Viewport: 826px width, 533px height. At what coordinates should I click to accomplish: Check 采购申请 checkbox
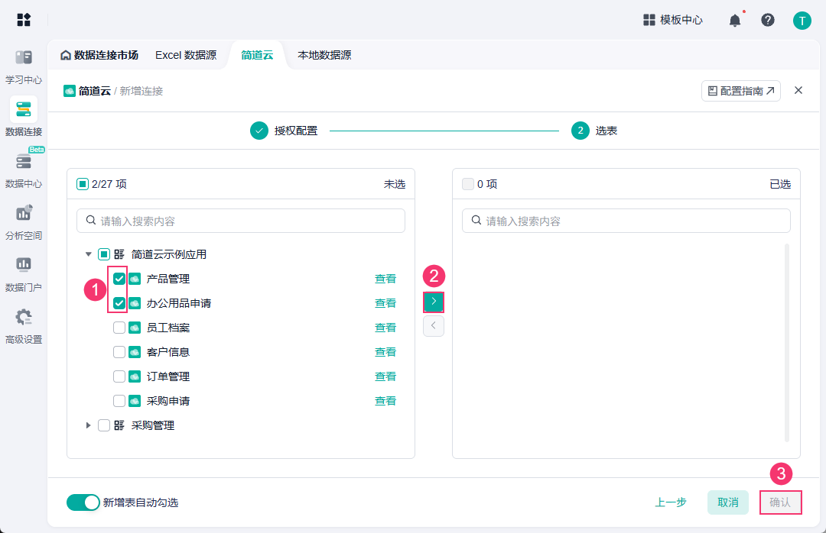coord(119,401)
